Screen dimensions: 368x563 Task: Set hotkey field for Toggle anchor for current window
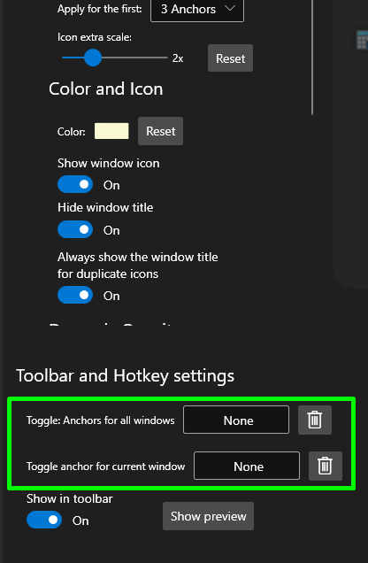coord(247,466)
